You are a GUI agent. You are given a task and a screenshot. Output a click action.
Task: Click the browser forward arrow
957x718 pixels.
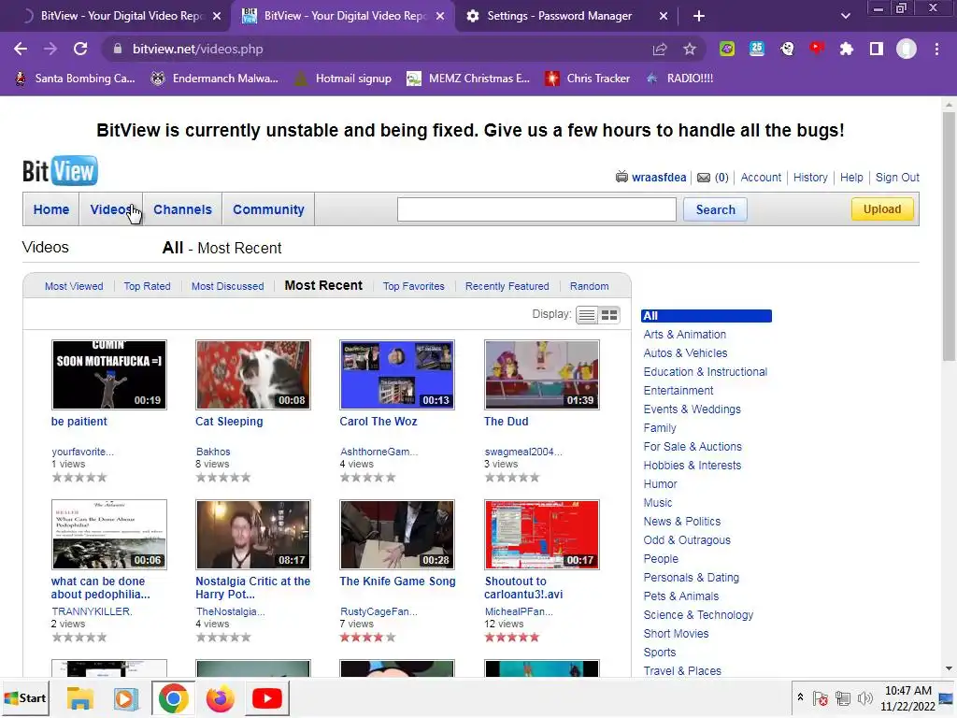(x=50, y=49)
